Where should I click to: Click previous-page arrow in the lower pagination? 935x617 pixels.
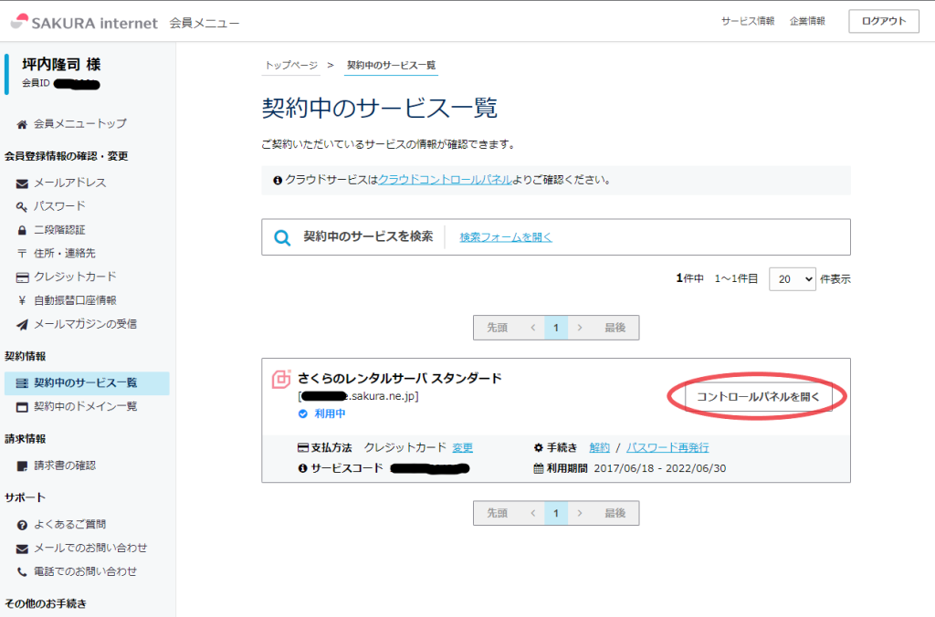533,513
